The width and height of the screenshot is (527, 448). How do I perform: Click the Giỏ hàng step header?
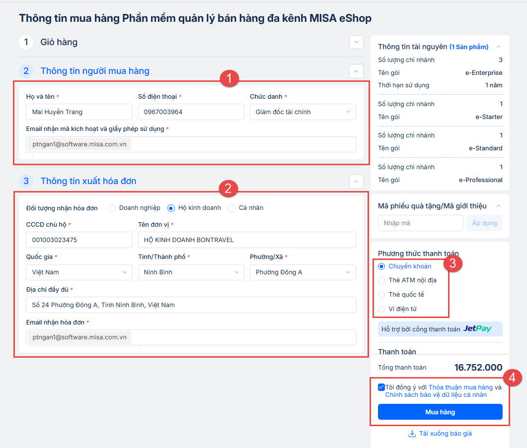pyautogui.click(x=59, y=42)
